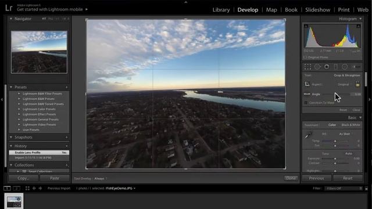Open the Lightroom mobile activity arrow

tap(87, 9)
